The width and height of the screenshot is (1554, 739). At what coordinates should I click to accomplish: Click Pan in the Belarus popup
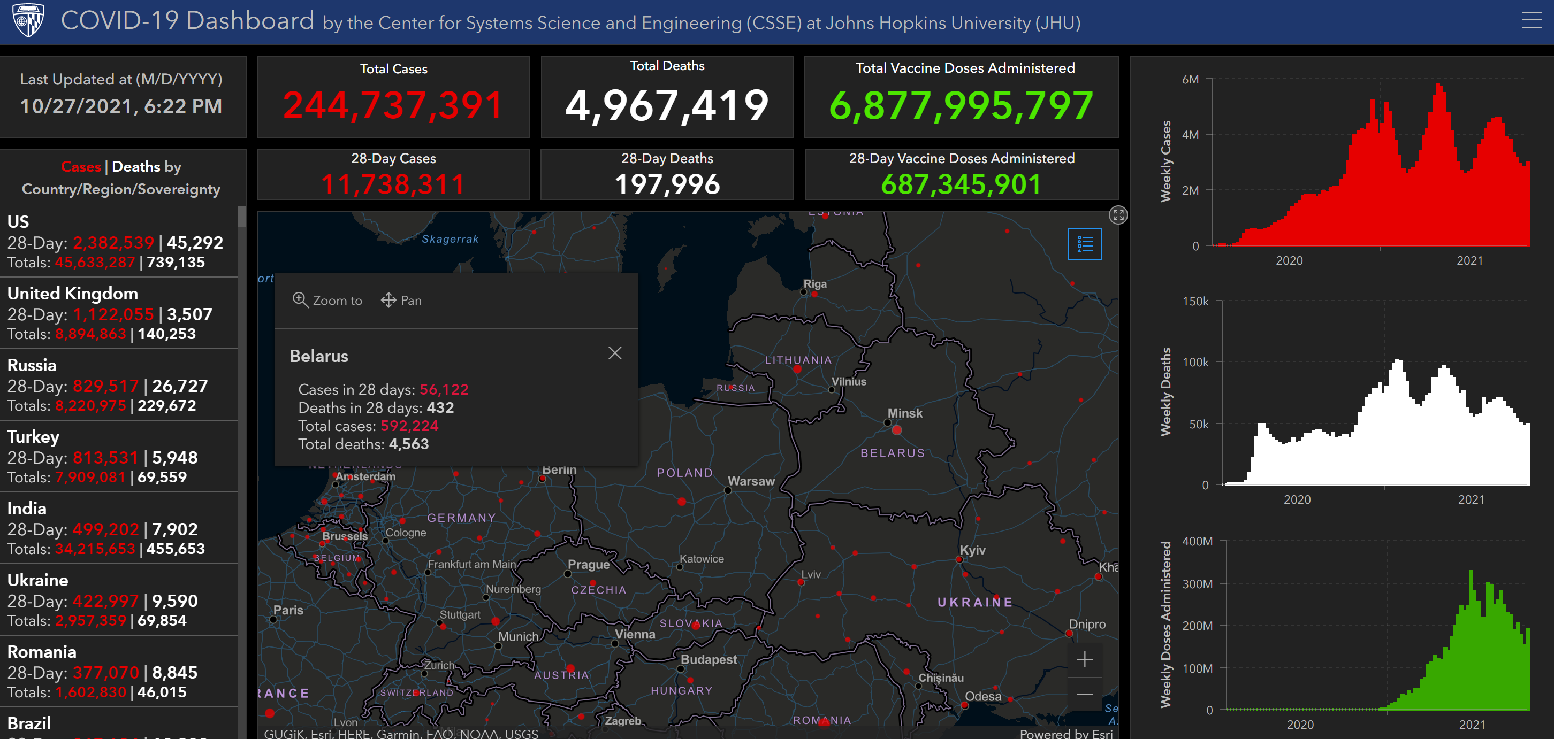[401, 300]
